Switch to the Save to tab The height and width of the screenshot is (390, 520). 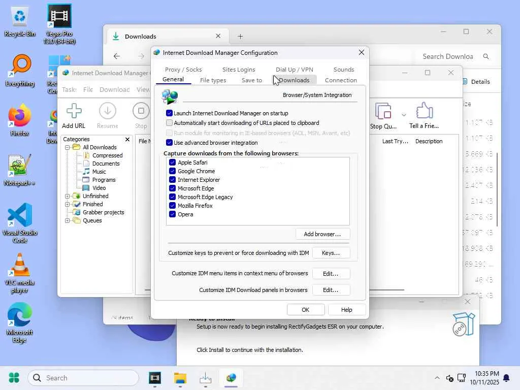coord(252,80)
